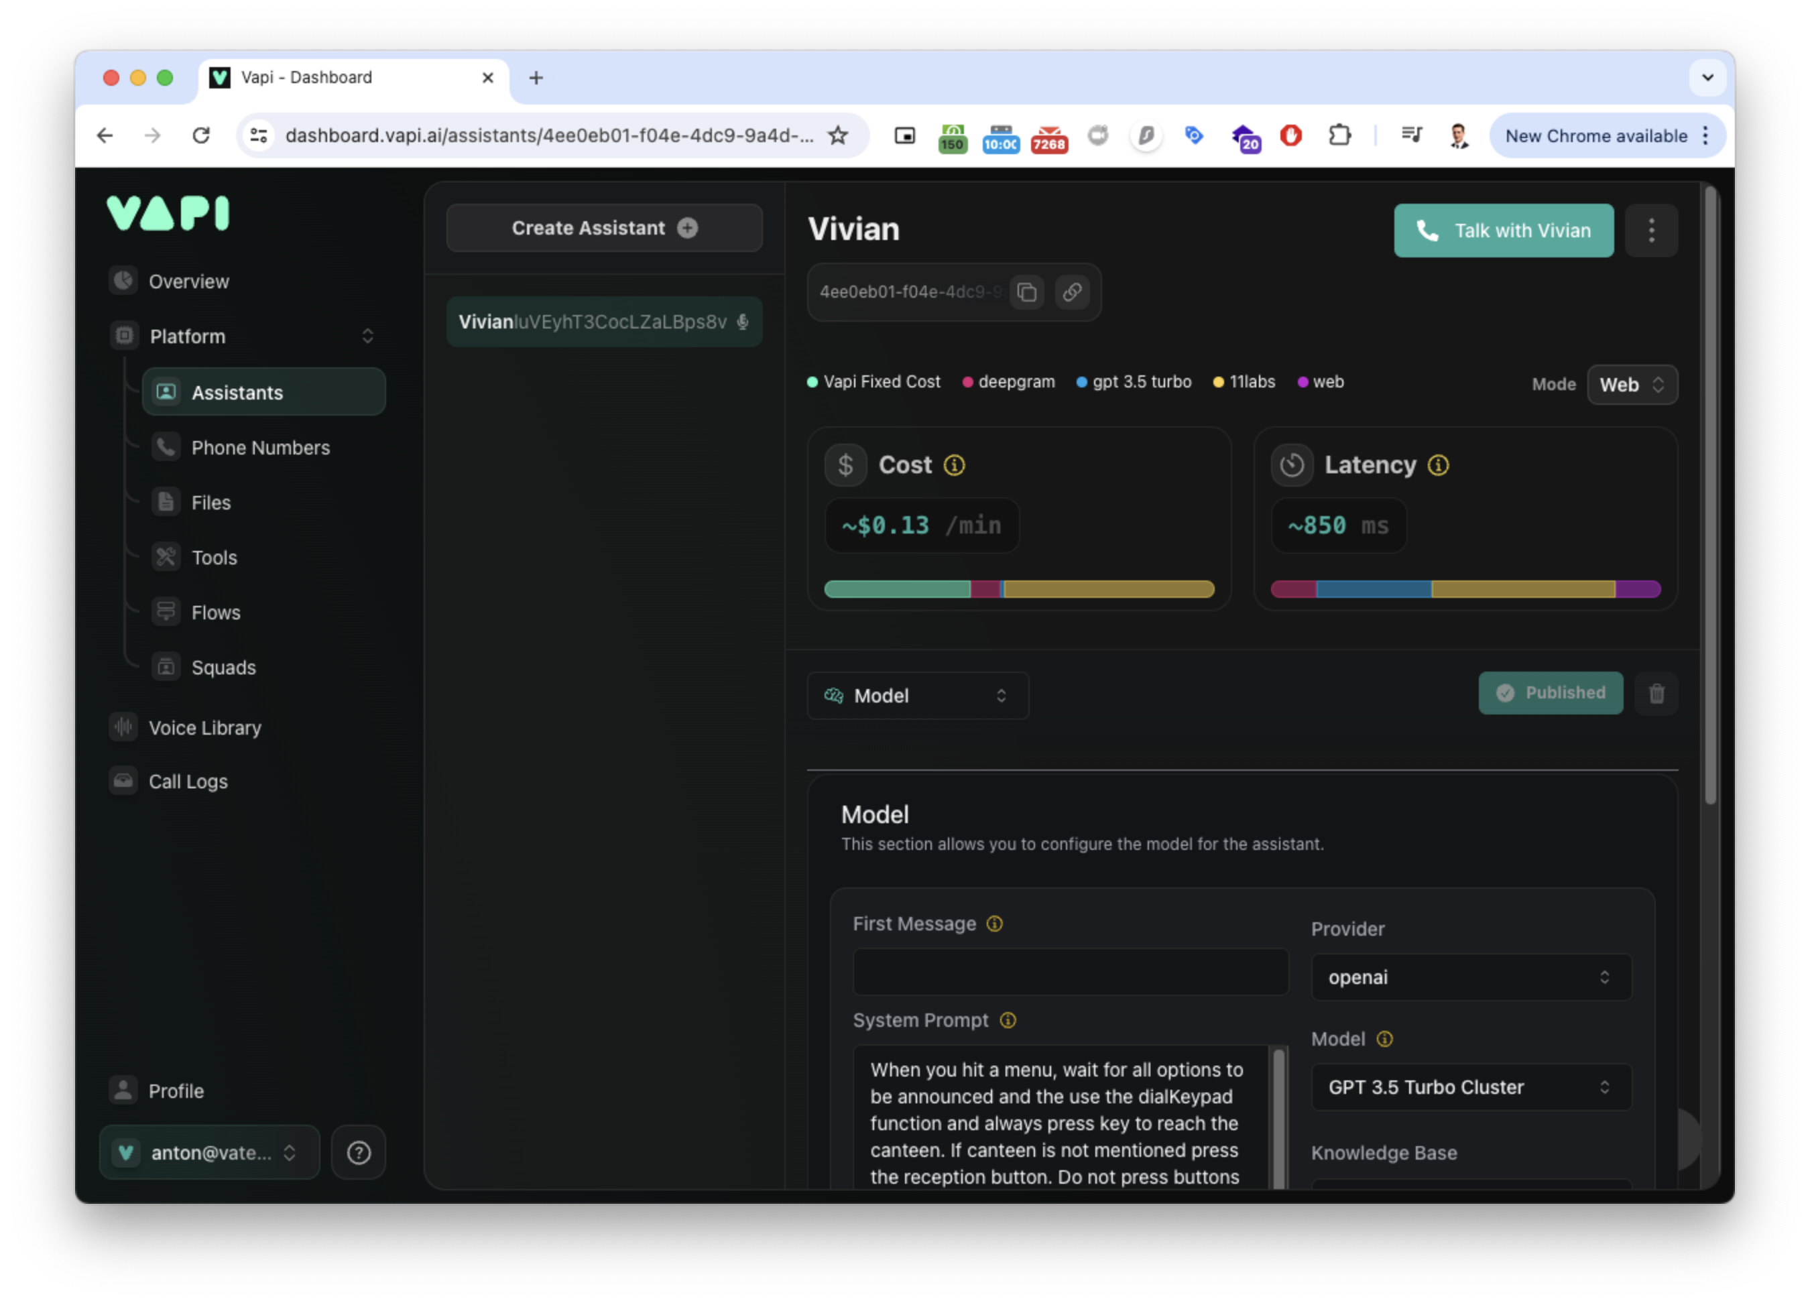This screenshot has width=1810, height=1303.
Task: Reload the page
Action: coord(201,135)
